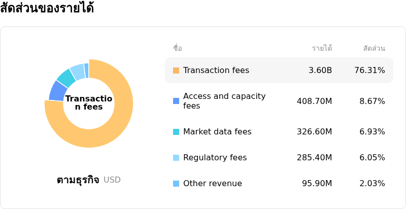Select the Transaction fees table row

pos(279,71)
